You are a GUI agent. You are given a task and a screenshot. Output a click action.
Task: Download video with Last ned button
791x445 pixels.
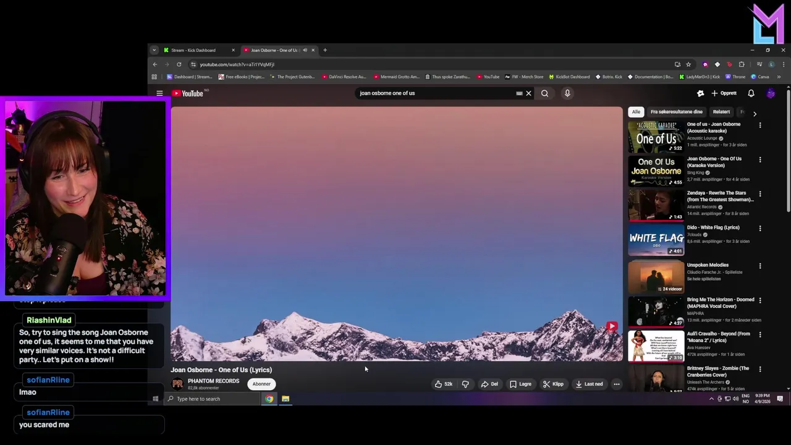point(589,384)
